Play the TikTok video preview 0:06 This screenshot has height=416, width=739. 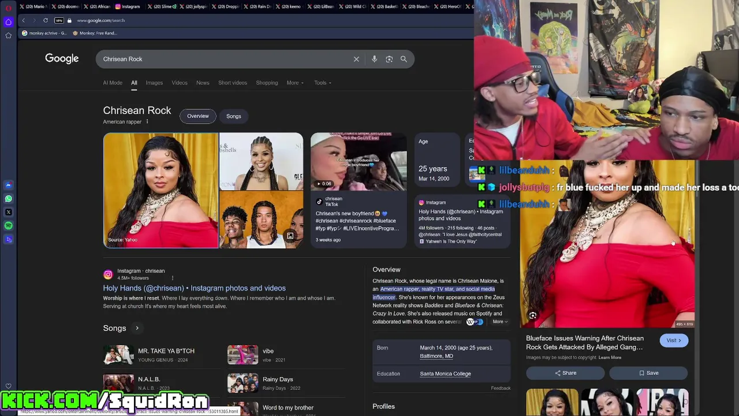[x=359, y=162]
